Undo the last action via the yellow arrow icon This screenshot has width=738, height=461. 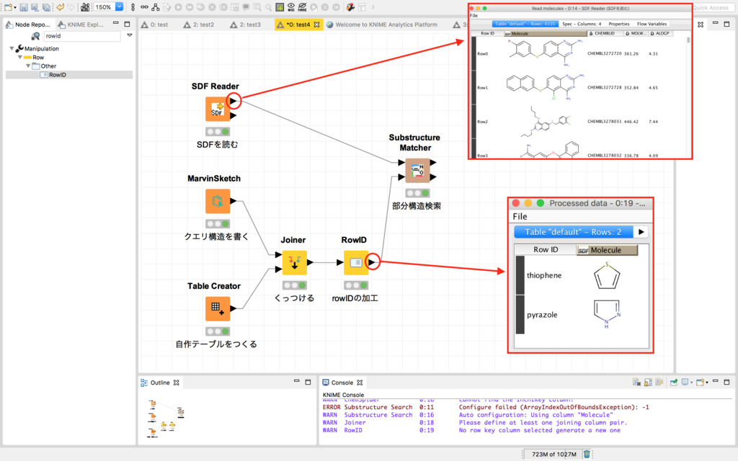pyautogui.click(x=61, y=7)
